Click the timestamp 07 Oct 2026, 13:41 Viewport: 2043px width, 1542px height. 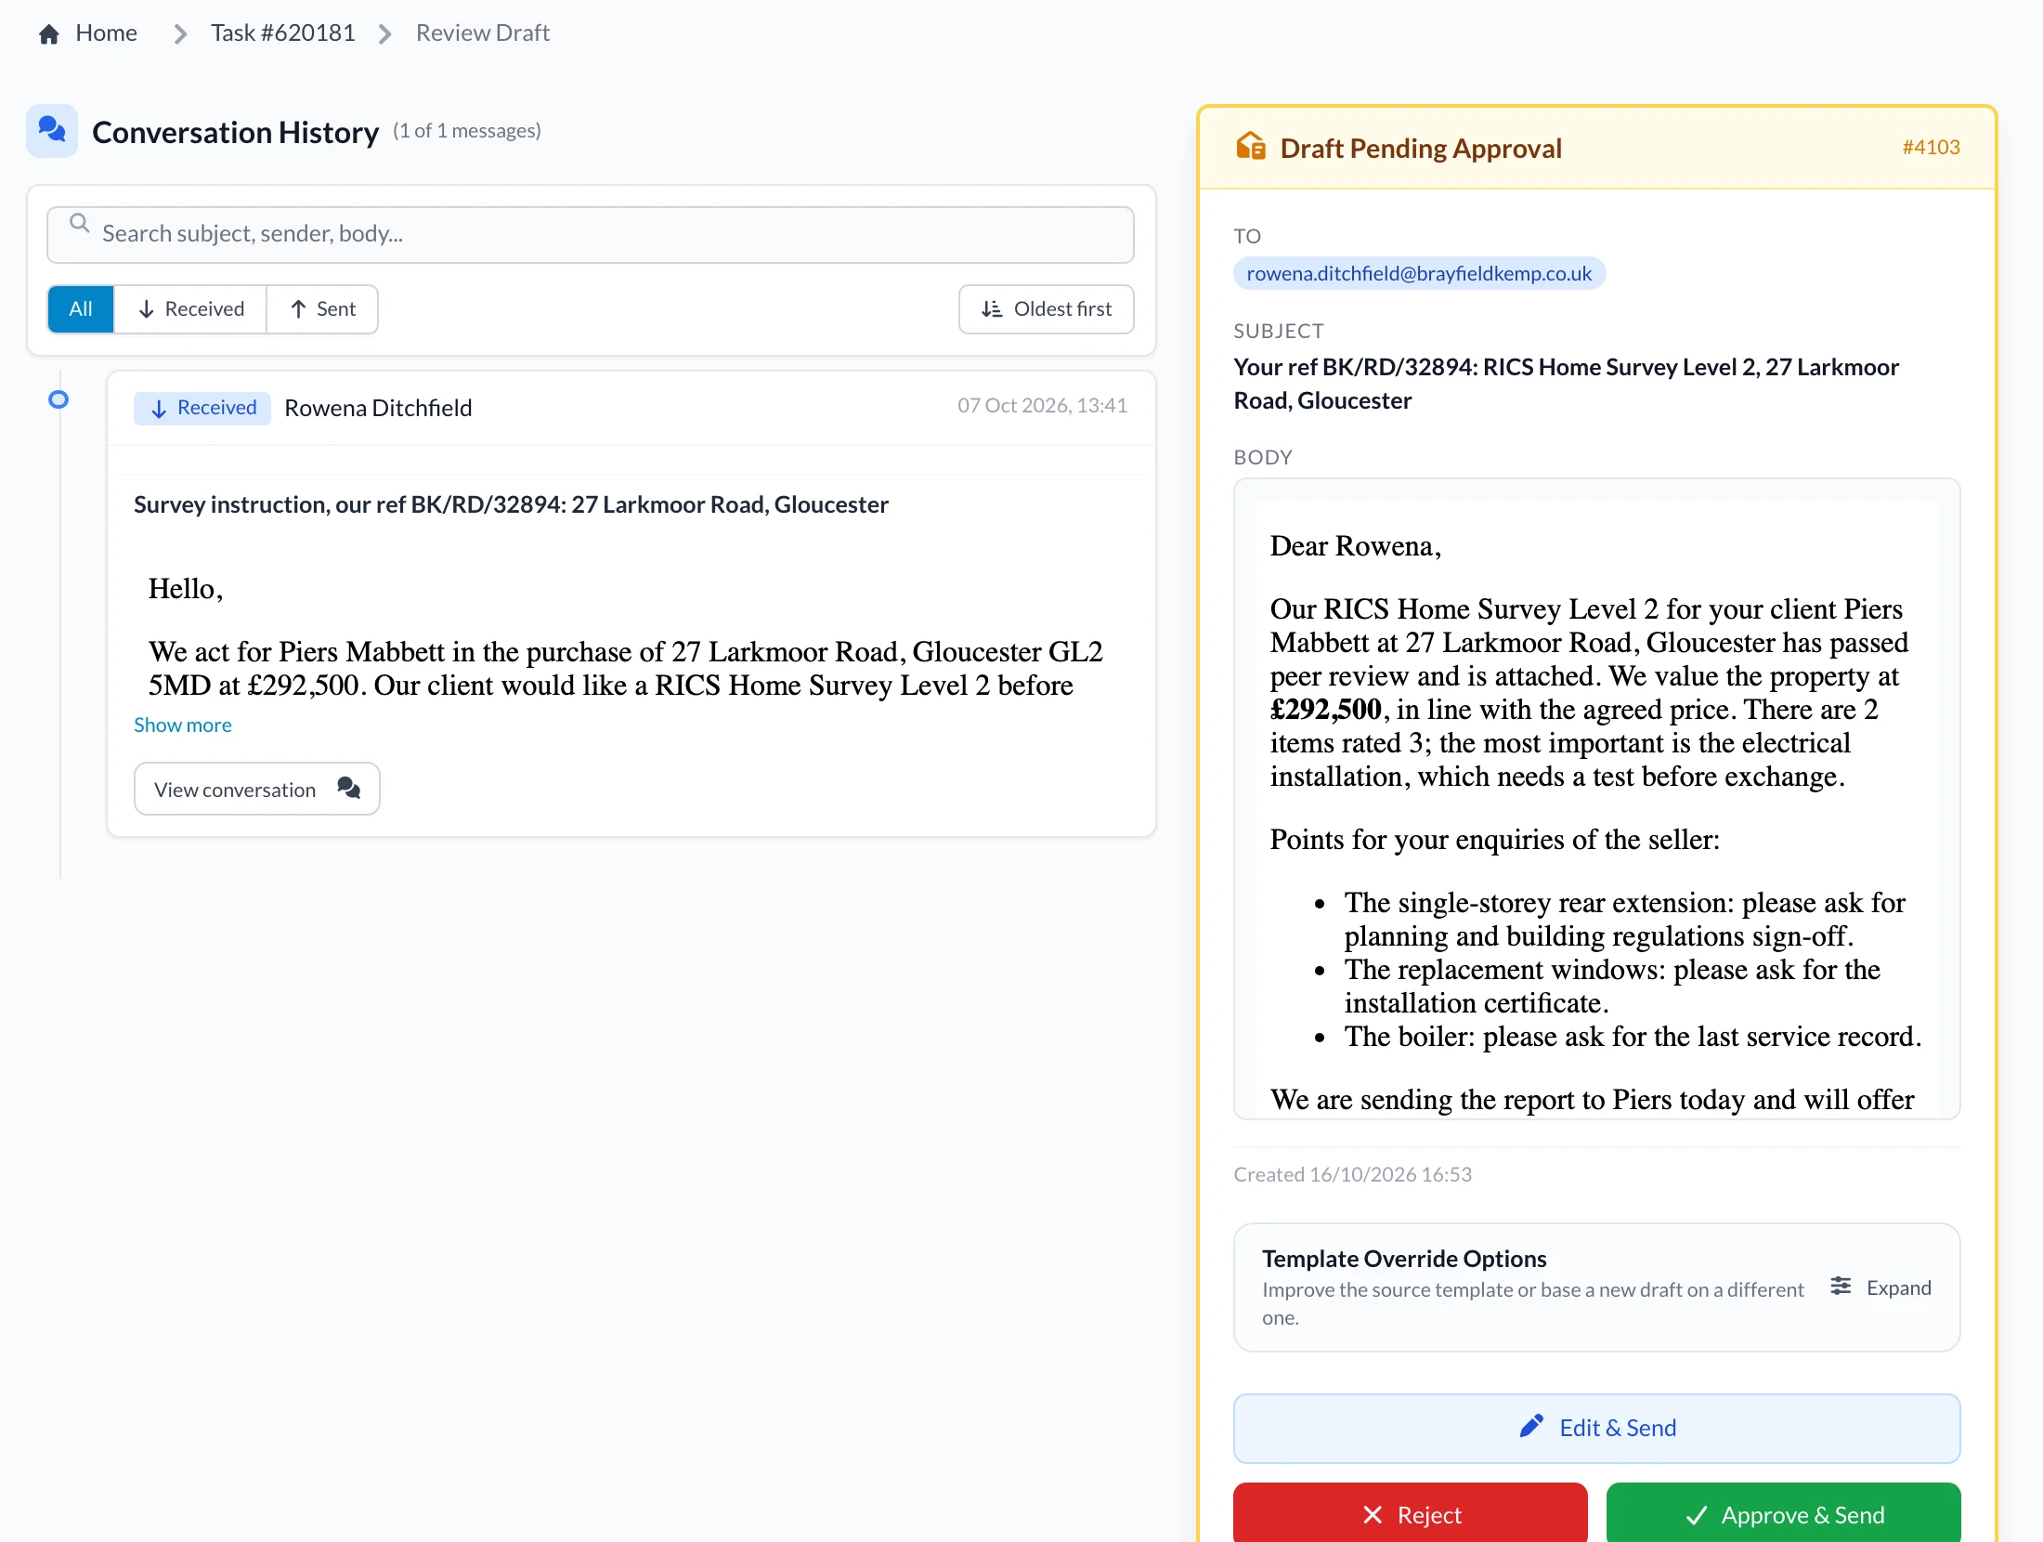[1042, 405]
